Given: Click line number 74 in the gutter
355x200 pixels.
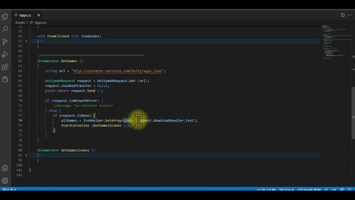Looking at the screenshot, I should coord(20,121).
